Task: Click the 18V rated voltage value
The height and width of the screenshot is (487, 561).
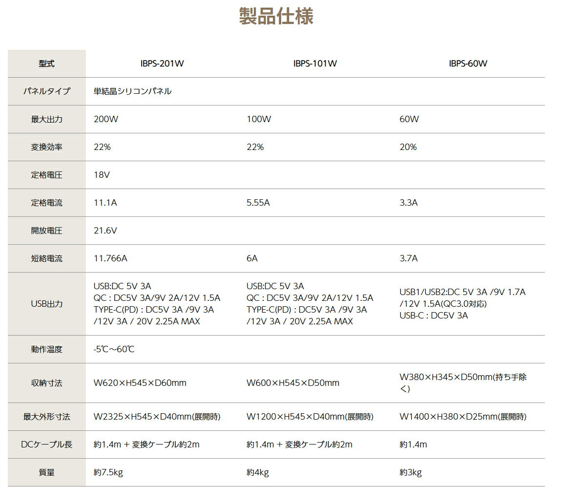Action: point(102,175)
